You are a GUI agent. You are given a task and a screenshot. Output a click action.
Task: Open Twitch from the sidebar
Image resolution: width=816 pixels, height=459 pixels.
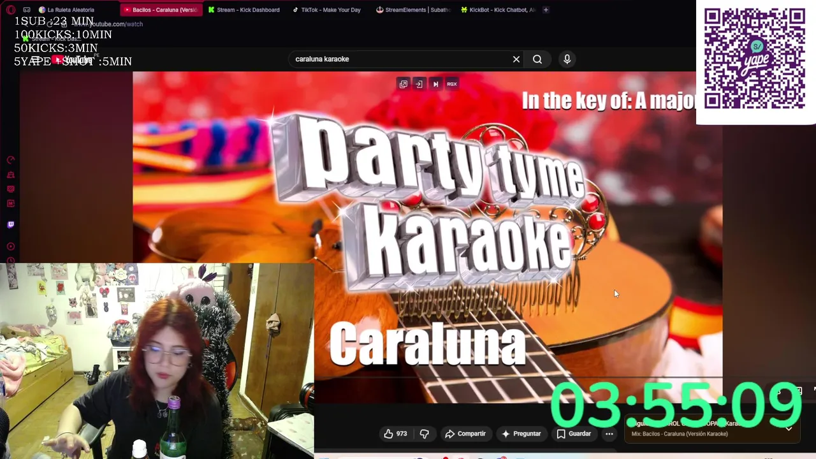click(x=11, y=224)
